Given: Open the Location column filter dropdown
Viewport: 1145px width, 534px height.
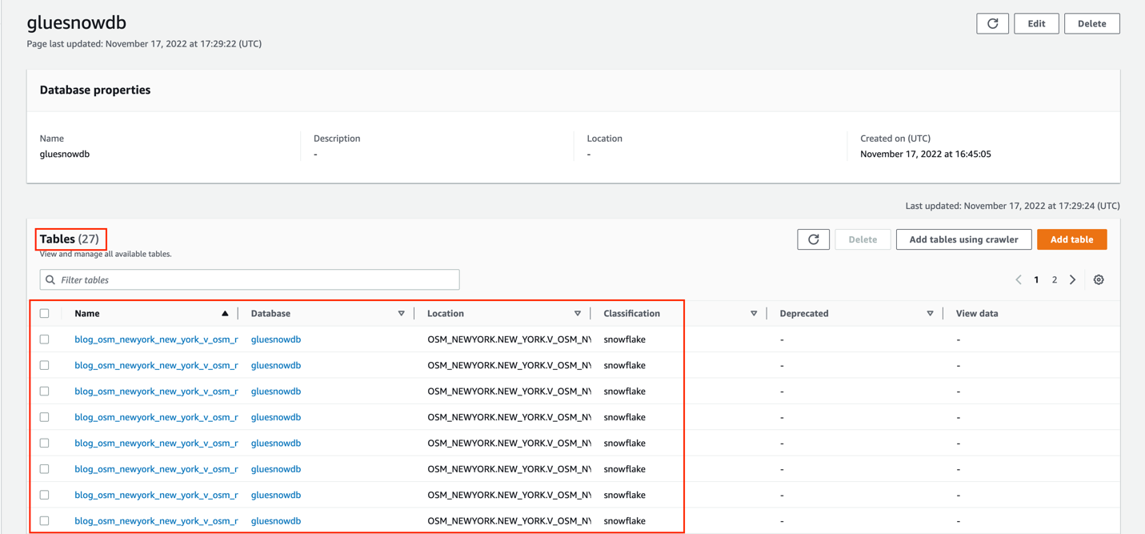Looking at the screenshot, I should point(578,313).
